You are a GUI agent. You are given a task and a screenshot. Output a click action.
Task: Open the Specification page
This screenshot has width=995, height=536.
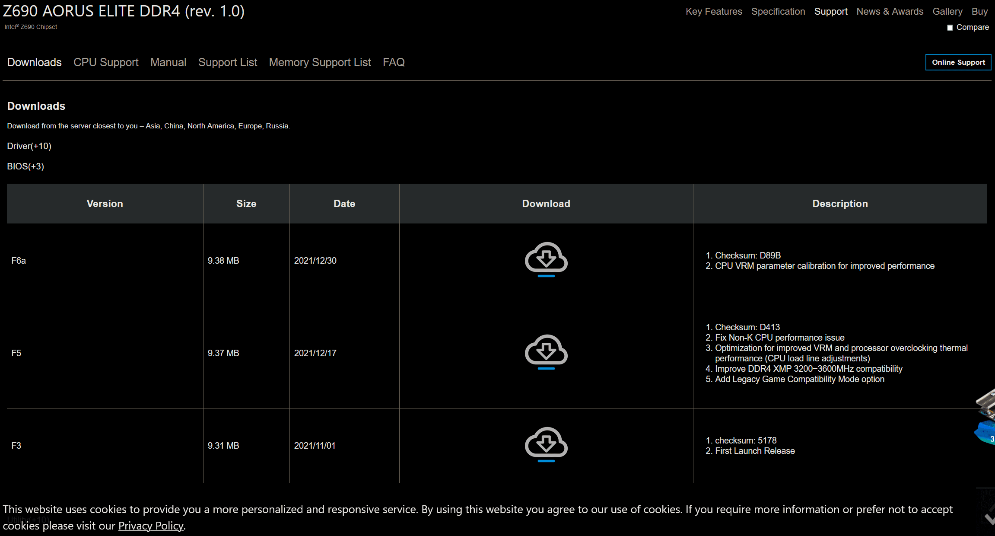778,12
